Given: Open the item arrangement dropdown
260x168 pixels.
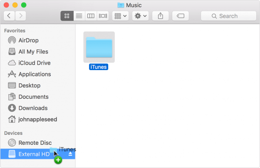Looking at the screenshot, I should [120, 16].
